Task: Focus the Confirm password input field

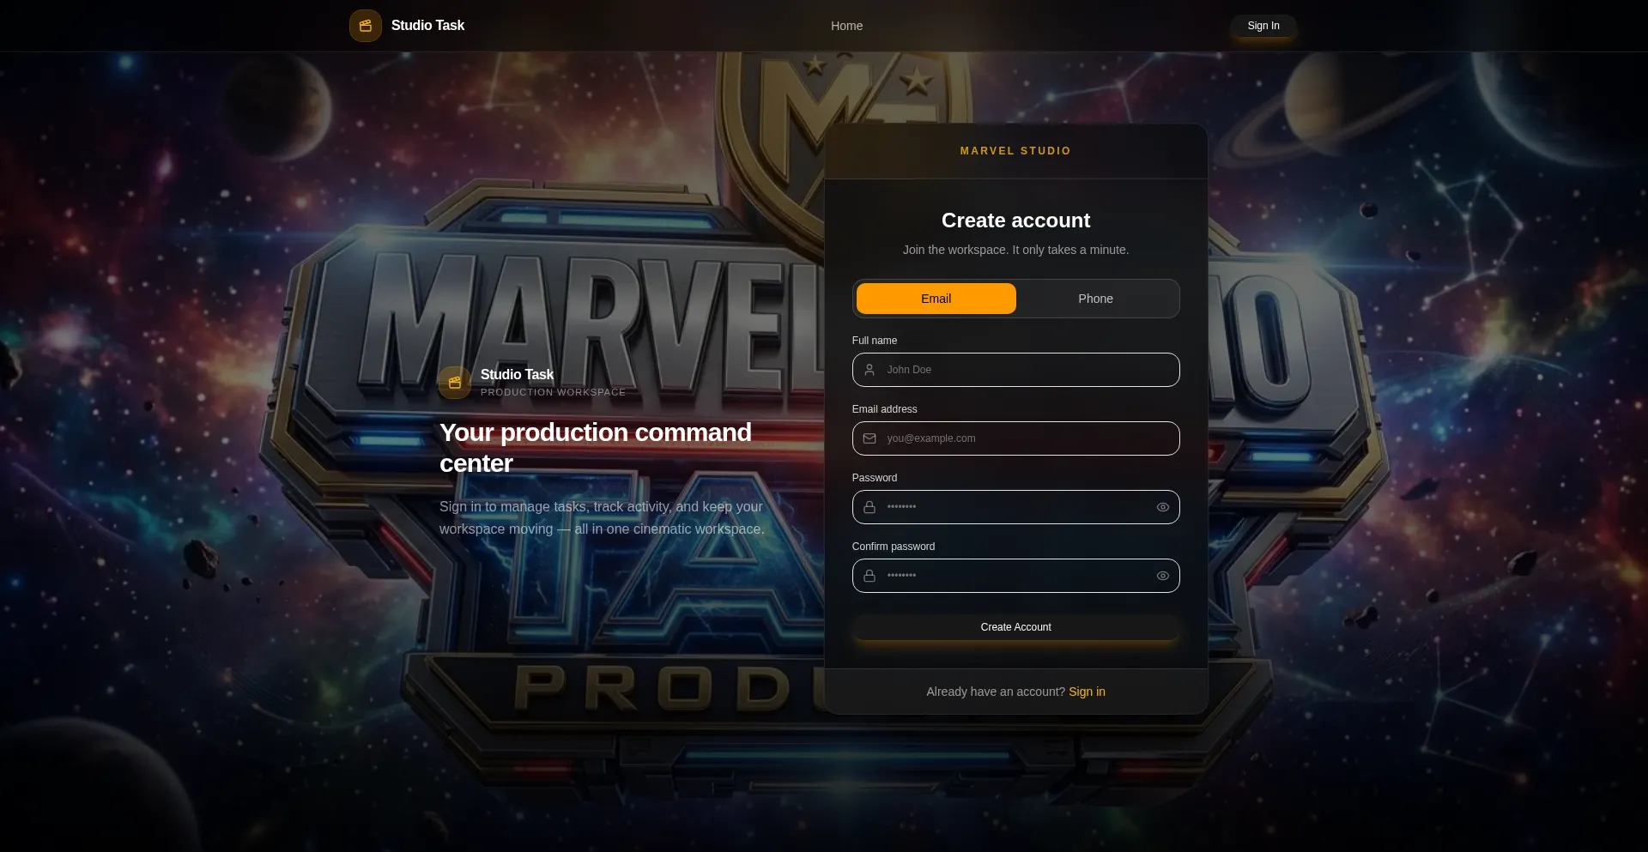Action: pyautogui.click(x=1016, y=576)
